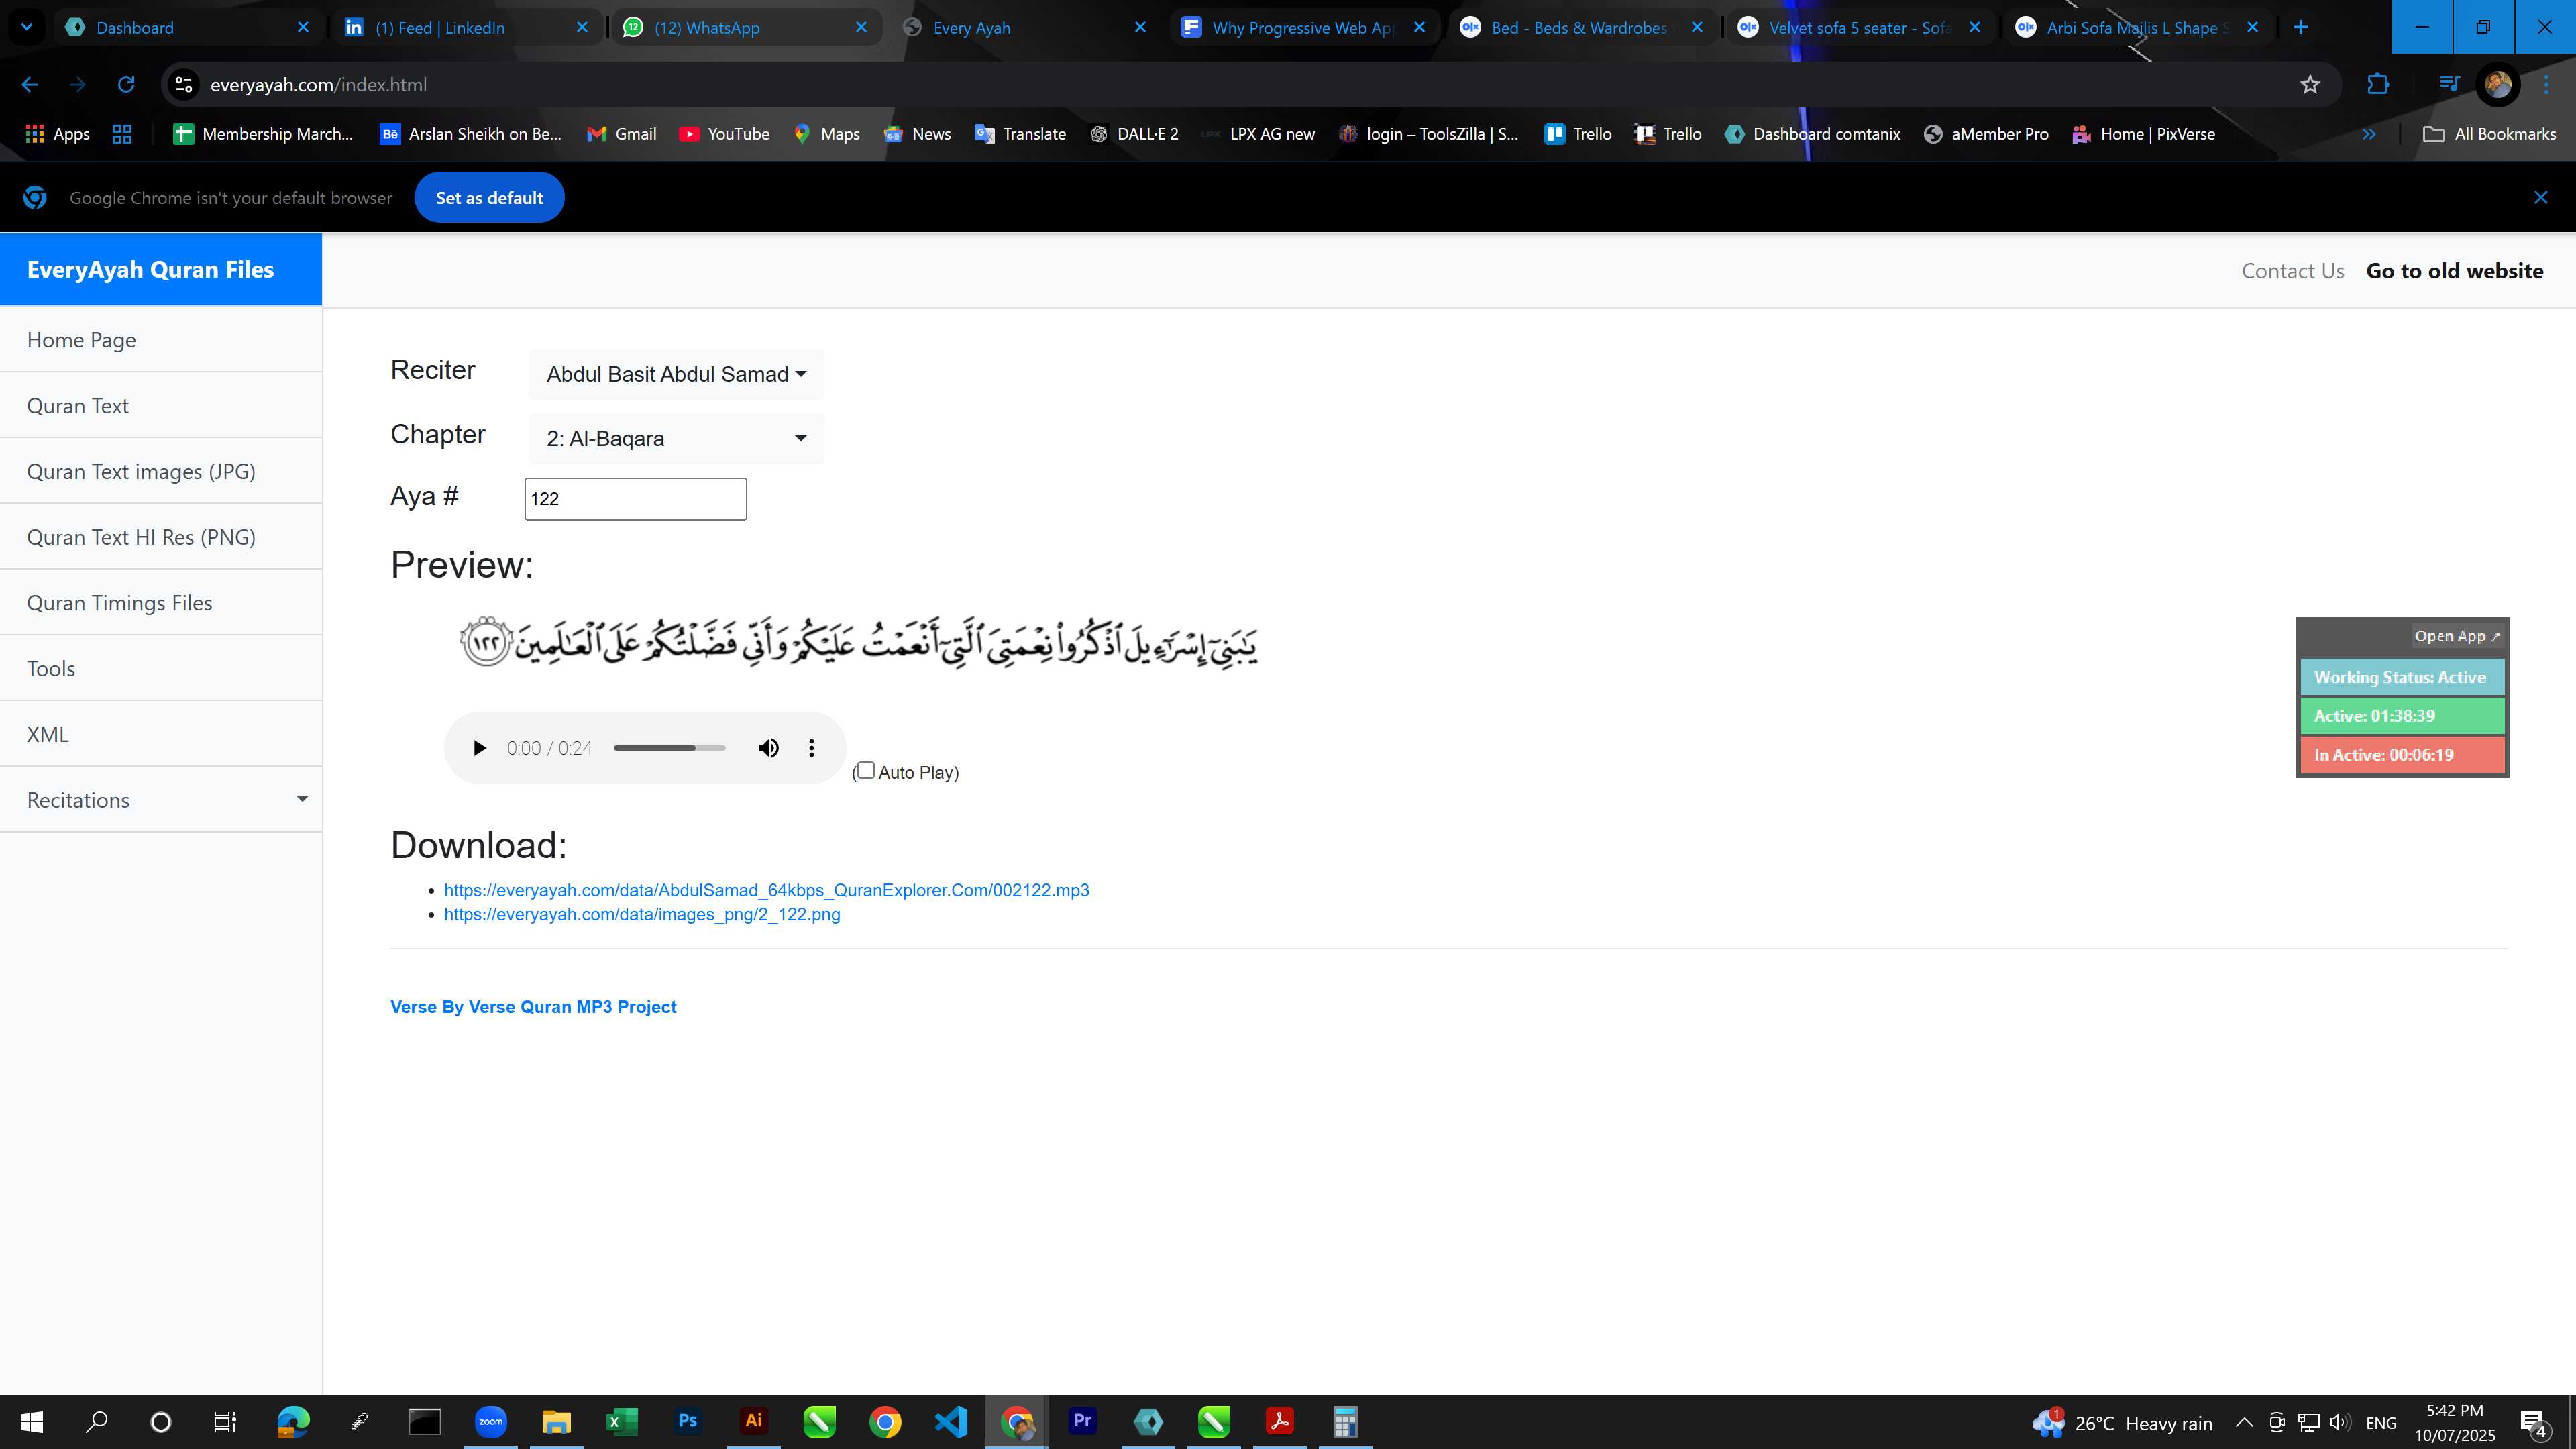The height and width of the screenshot is (1449, 2576).
Task: Reload the current page
Action: 126,85
